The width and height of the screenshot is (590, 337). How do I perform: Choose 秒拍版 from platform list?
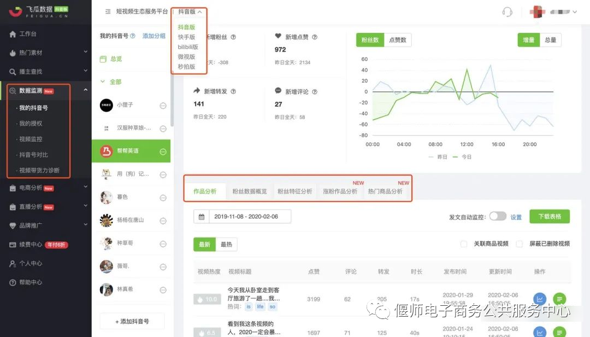click(x=186, y=66)
